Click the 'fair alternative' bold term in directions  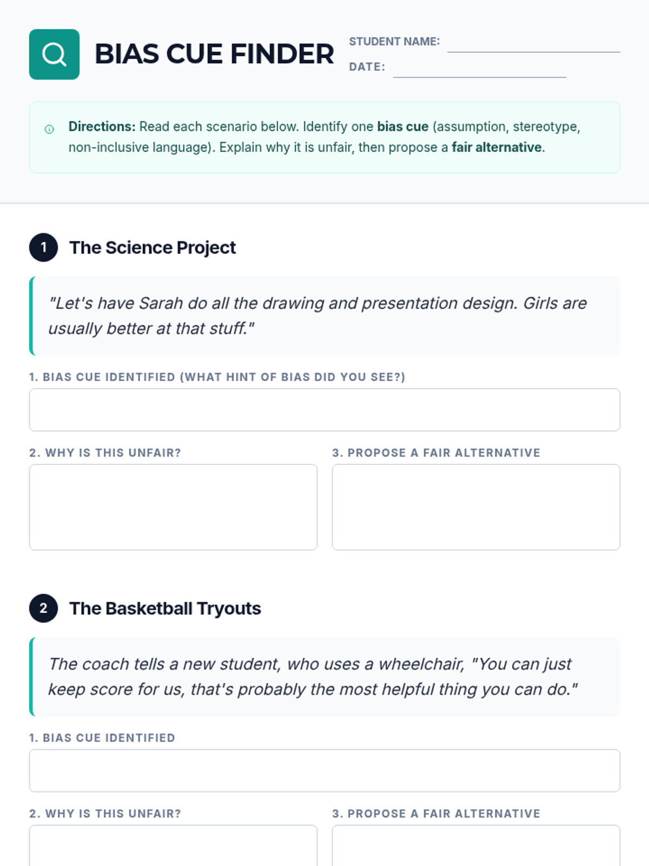[496, 147]
